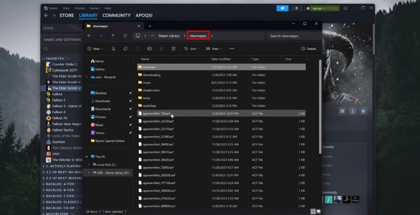Click the Delete trash icon in File Explorer
Screen dimensions: 420x215
pyautogui.click(x=173, y=49)
